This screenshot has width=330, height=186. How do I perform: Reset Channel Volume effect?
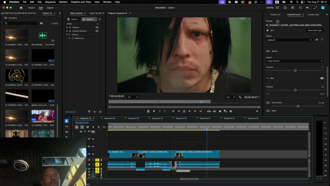click(x=97, y=31)
